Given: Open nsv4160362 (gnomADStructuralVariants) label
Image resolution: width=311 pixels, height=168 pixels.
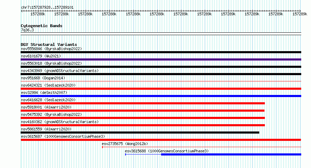Looking at the screenshot, I should point(60,122).
